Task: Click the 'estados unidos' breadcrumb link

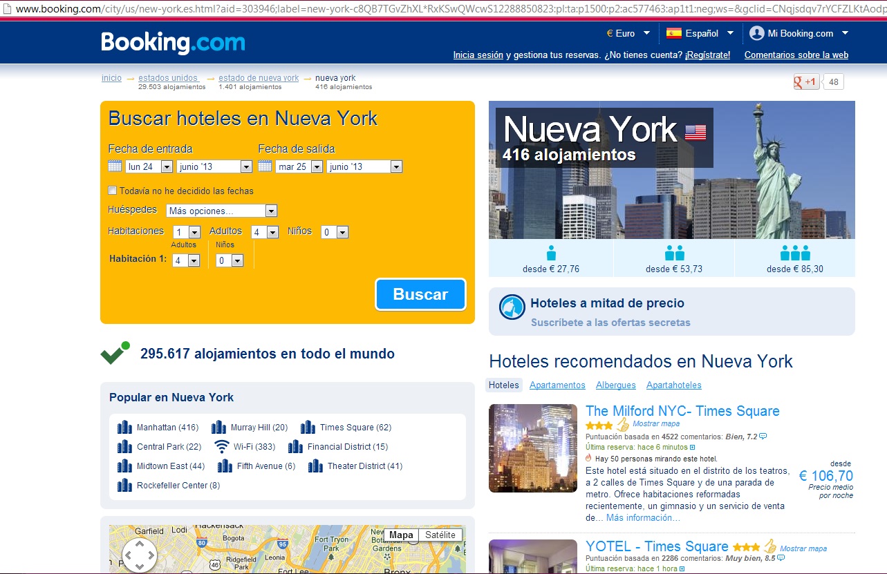Action: click(x=168, y=78)
